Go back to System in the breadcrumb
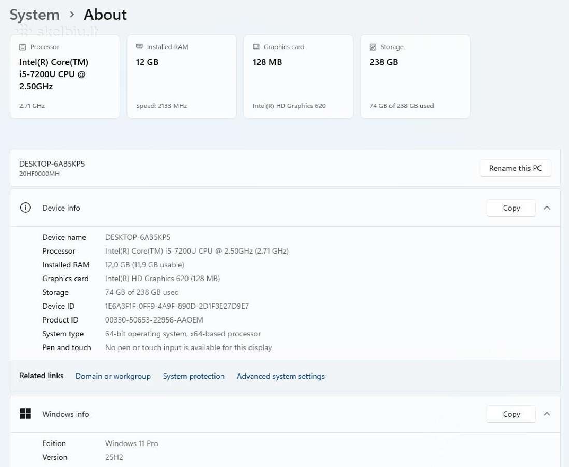The height and width of the screenshot is (467, 569). pyautogui.click(x=35, y=15)
